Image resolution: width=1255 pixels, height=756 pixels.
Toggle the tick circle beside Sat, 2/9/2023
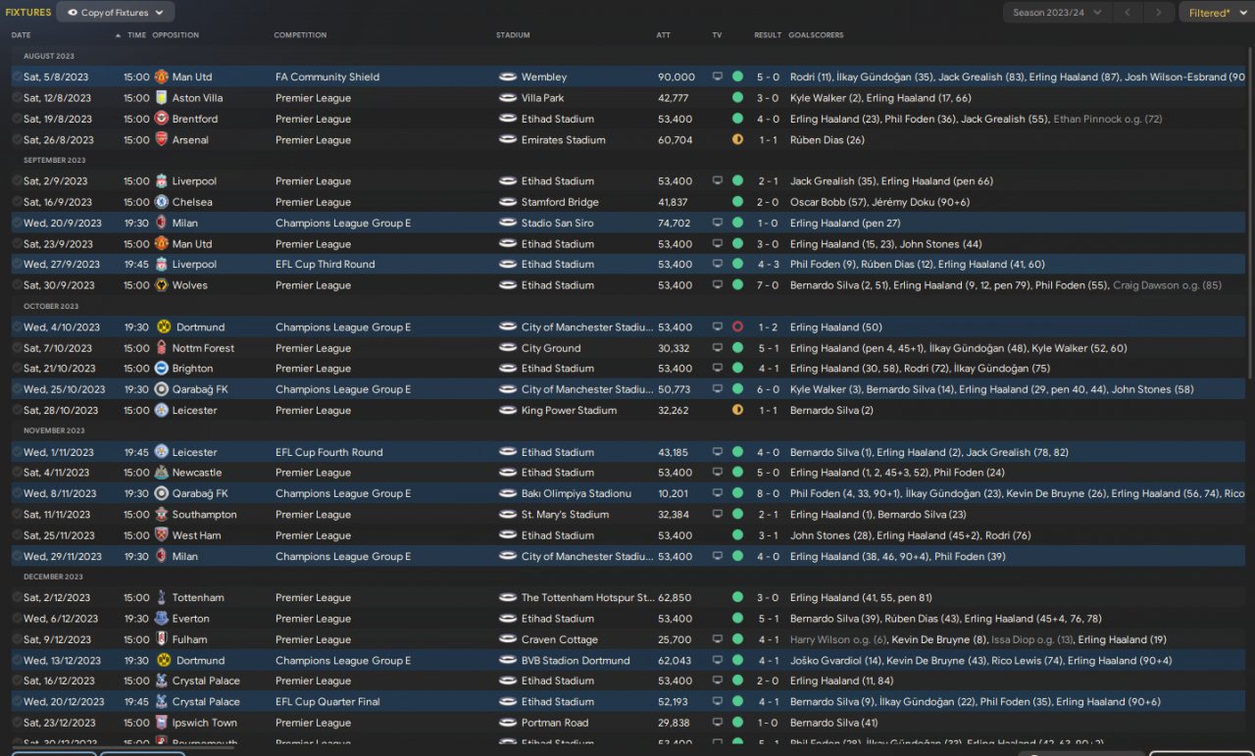[17, 181]
